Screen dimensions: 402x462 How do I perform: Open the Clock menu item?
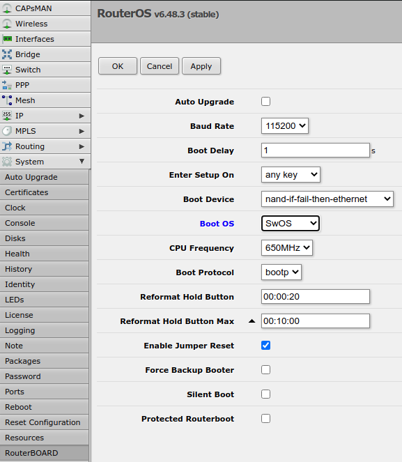tap(44, 208)
